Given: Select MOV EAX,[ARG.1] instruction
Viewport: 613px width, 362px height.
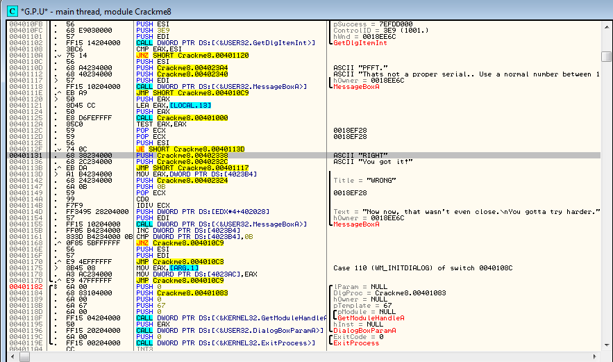Looking at the screenshot, I should [167, 268].
